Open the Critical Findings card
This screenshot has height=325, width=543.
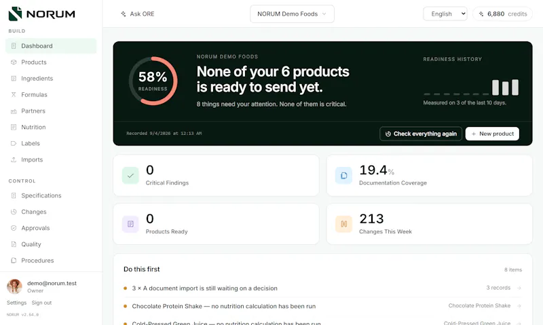click(216, 176)
